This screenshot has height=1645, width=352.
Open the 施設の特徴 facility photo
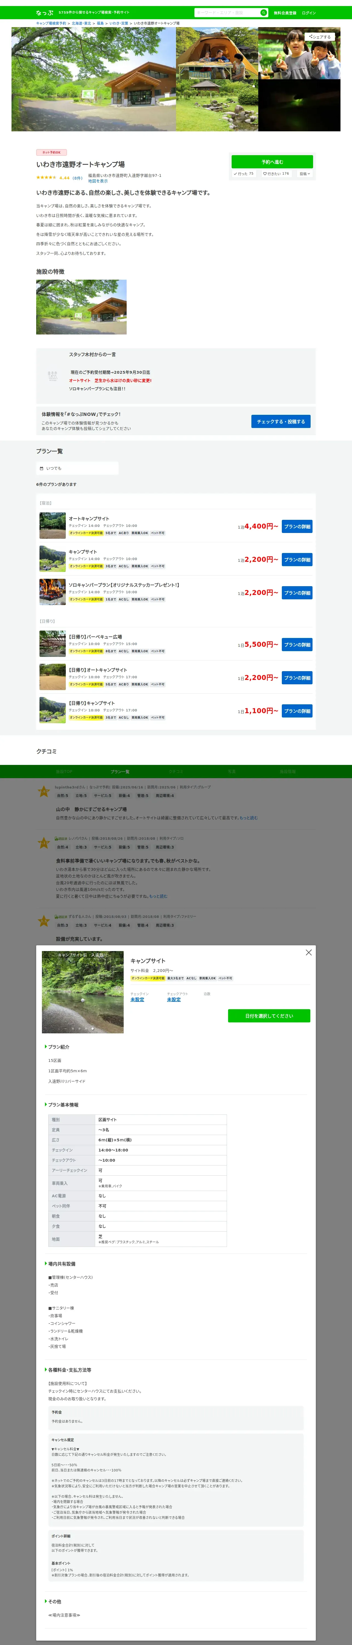coord(81,307)
